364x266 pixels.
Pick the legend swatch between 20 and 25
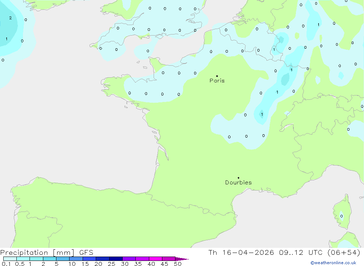[x=103, y=259]
